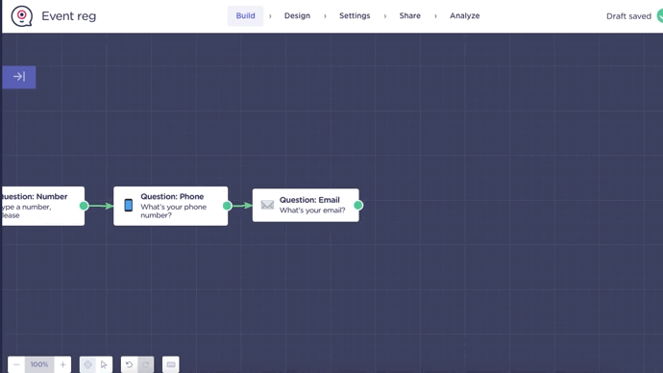Viewport: 663px width, 373px height.
Task: Click the Email block's green output connector
Action: tap(358, 205)
